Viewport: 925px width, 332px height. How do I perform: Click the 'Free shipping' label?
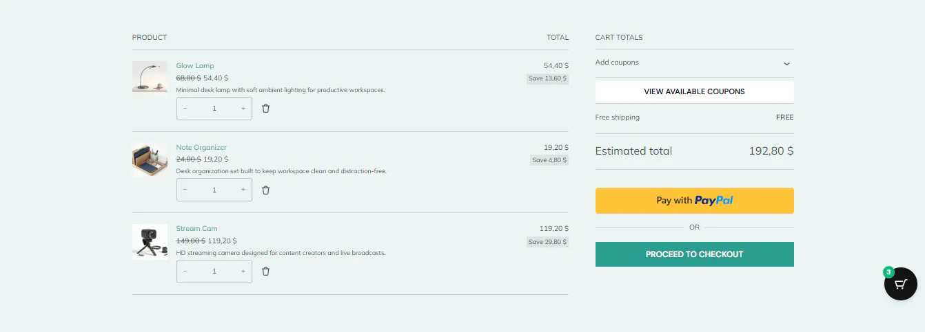click(618, 118)
